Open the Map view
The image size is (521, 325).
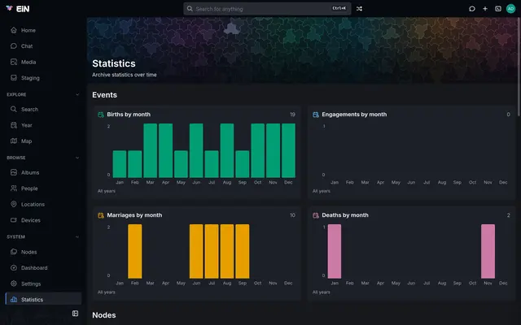(43, 141)
